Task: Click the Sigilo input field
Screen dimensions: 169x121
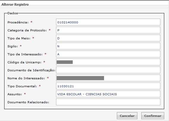Action: [x=108, y=46]
